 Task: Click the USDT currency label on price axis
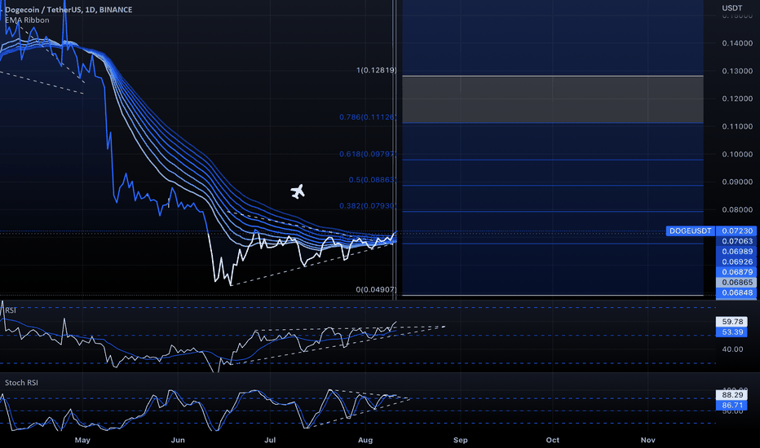pyautogui.click(x=732, y=8)
